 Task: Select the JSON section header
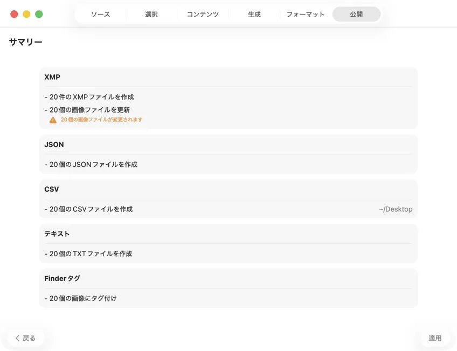coord(54,144)
